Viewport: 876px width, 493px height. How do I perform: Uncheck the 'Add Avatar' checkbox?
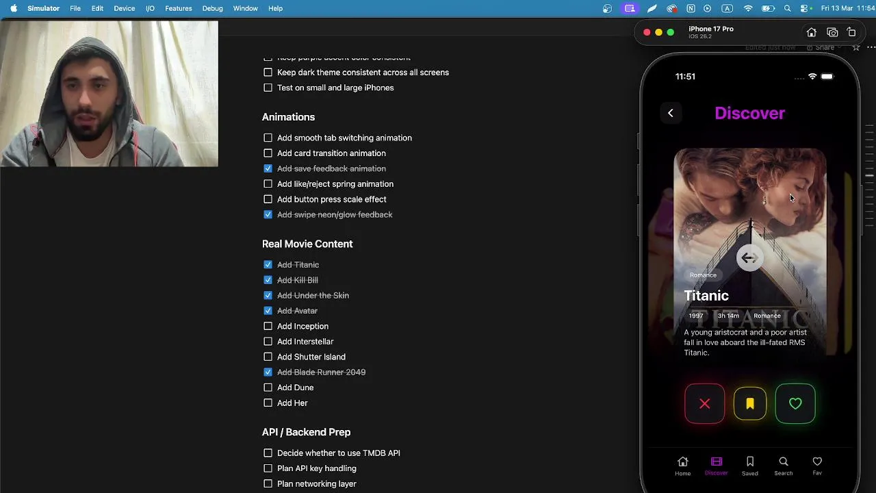(268, 311)
